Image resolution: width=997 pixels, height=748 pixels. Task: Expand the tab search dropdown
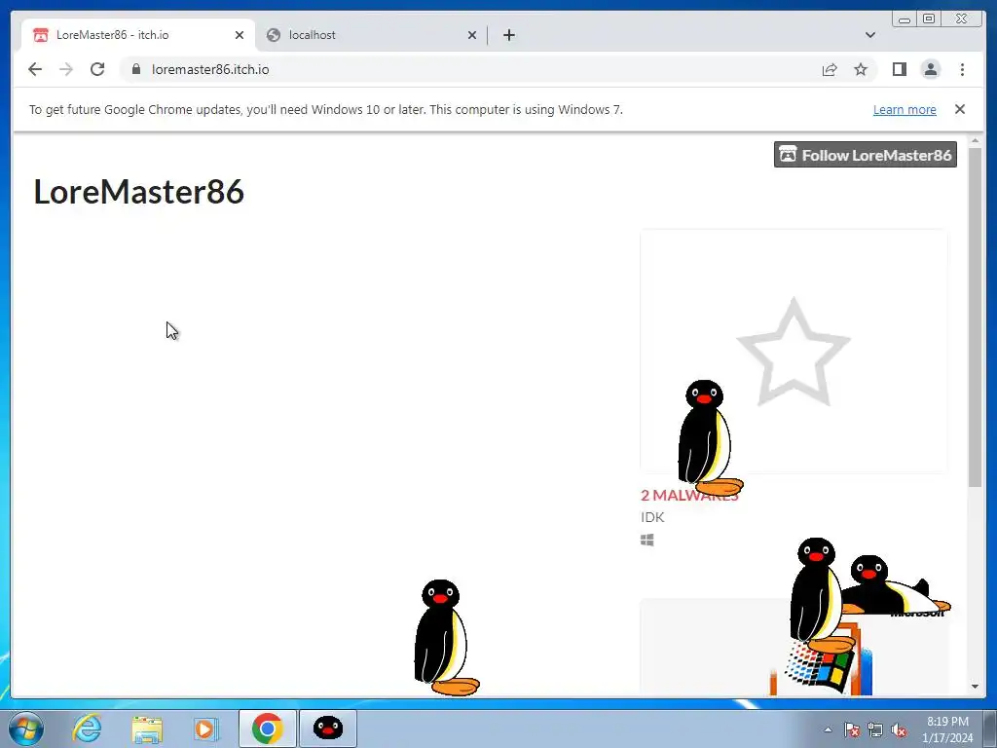869,35
